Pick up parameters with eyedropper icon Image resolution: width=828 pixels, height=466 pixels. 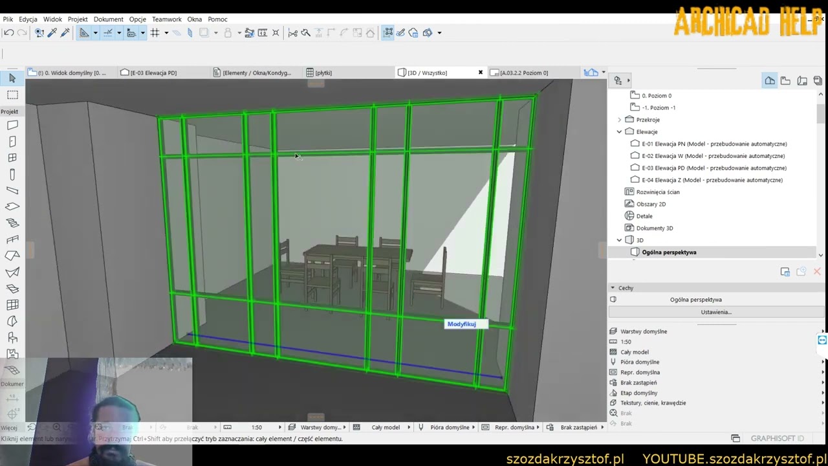(52, 33)
